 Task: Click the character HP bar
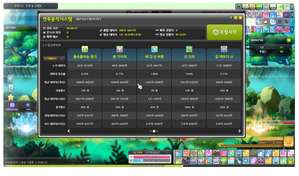(152, 157)
